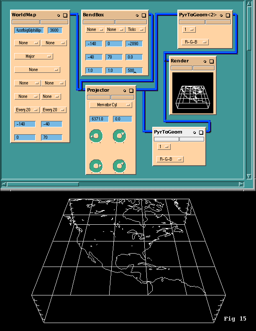Click the 3600 field in WorldMap

(55, 30)
